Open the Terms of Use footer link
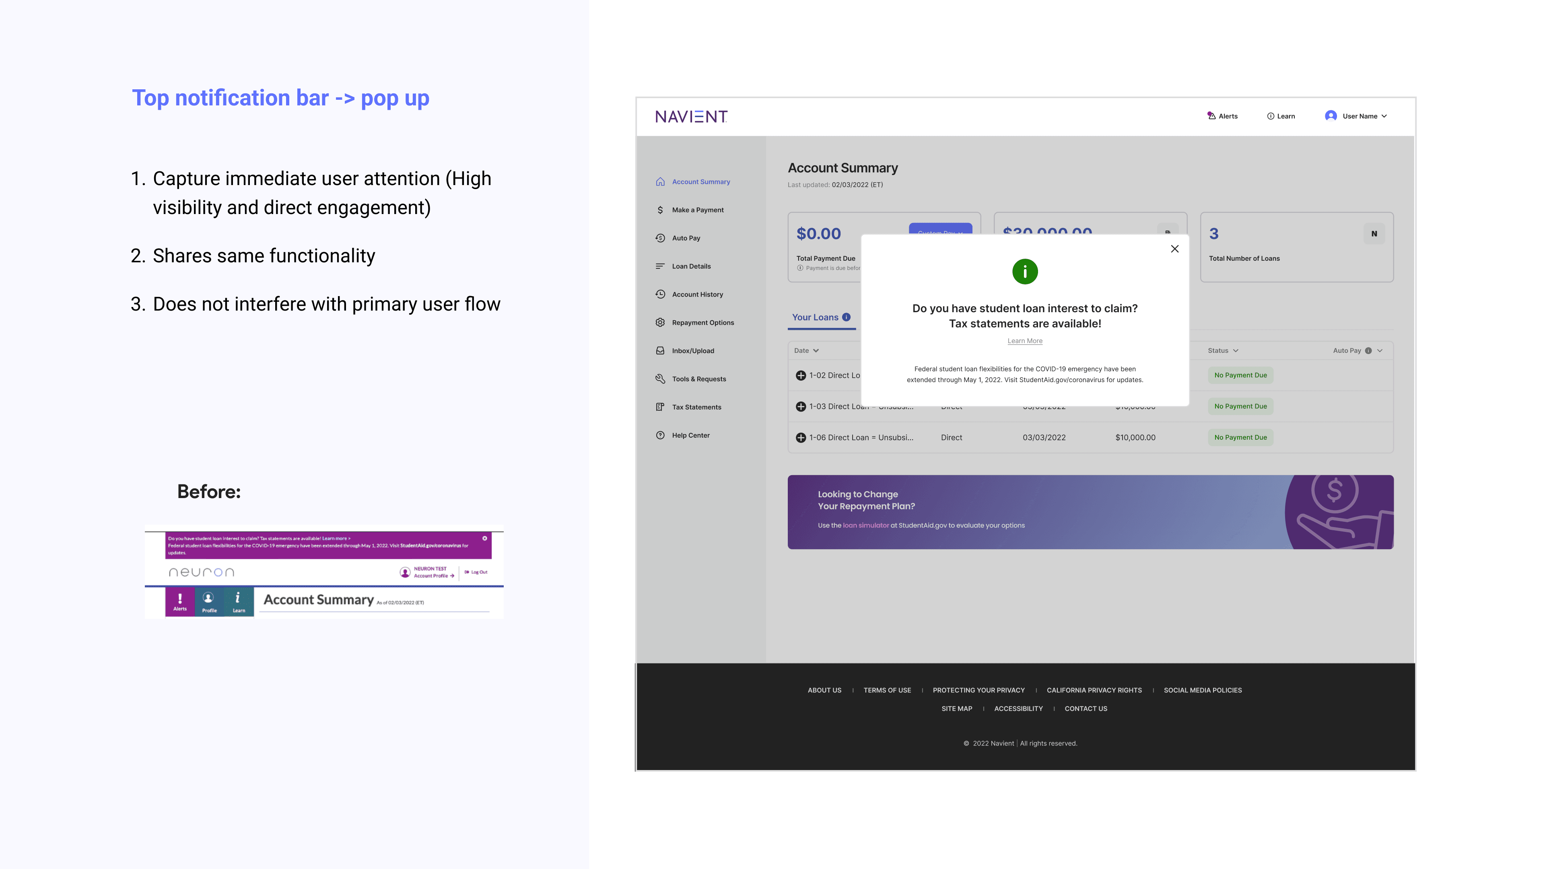 (x=887, y=690)
